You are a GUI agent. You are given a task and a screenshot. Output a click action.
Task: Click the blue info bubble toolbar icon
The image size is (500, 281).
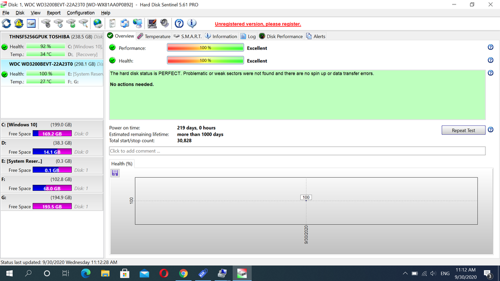click(191, 23)
